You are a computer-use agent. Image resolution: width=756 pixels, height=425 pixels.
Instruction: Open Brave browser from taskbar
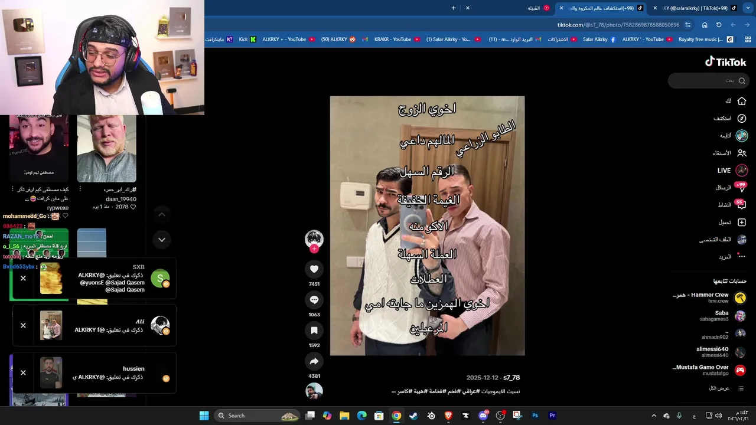448,416
